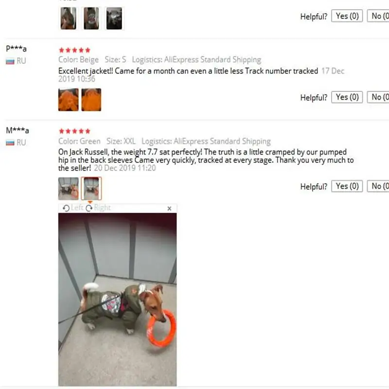Click P***a's Russian flag icon
The height and width of the screenshot is (389, 389).
click(x=10, y=61)
